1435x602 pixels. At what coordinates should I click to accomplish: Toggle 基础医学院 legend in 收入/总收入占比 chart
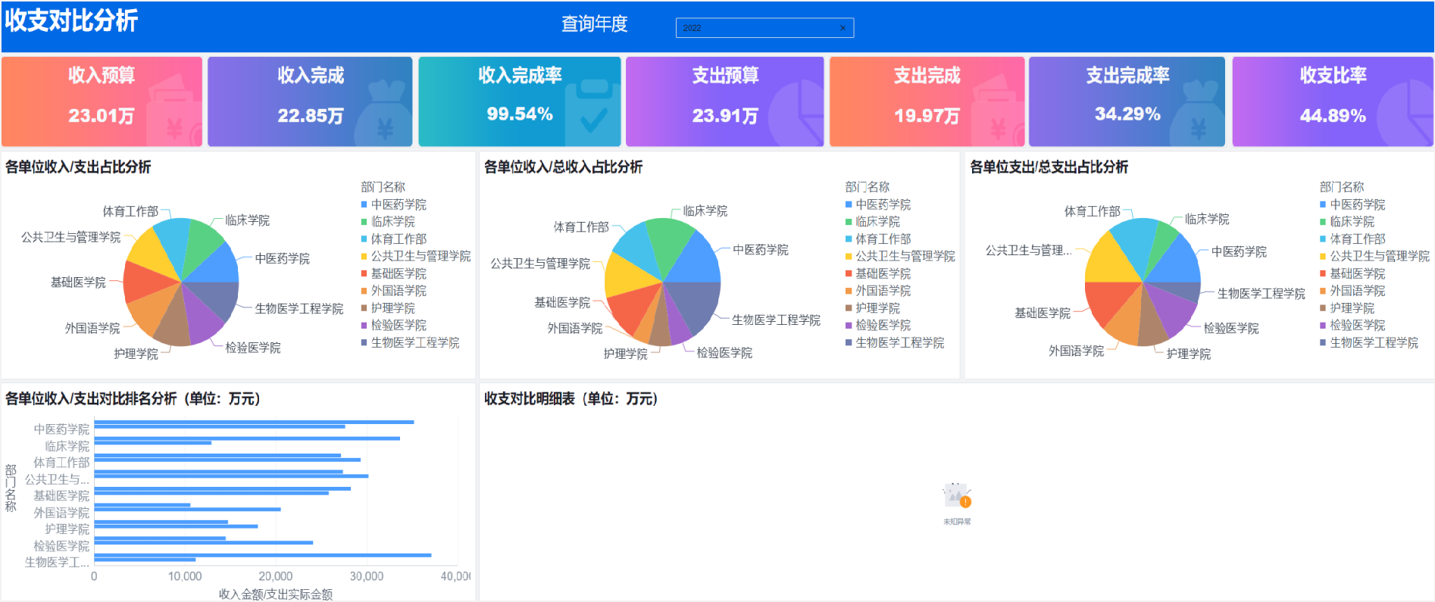[878, 273]
